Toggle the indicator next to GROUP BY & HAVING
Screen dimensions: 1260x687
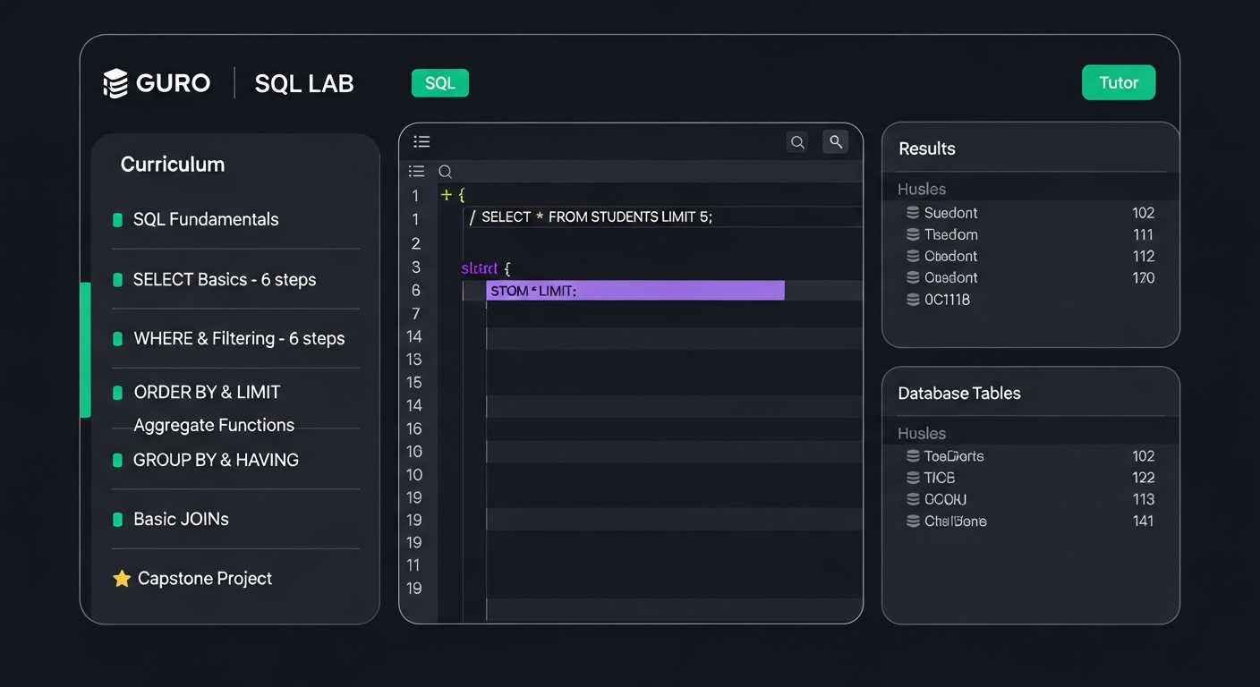[x=119, y=460]
